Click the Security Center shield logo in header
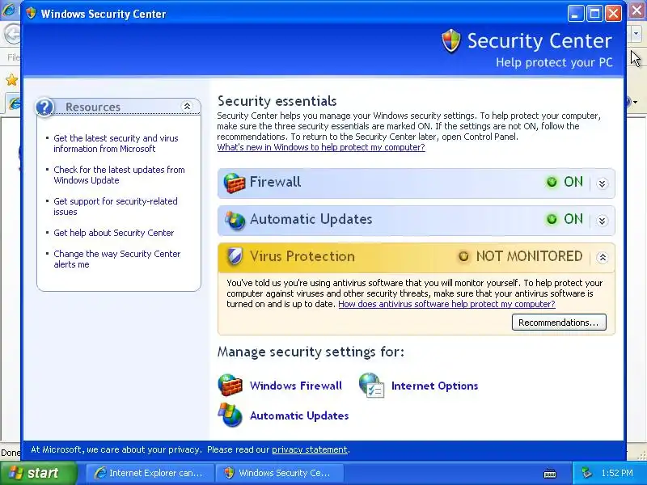This screenshot has width=647, height=485. click(x=451, y=41)
